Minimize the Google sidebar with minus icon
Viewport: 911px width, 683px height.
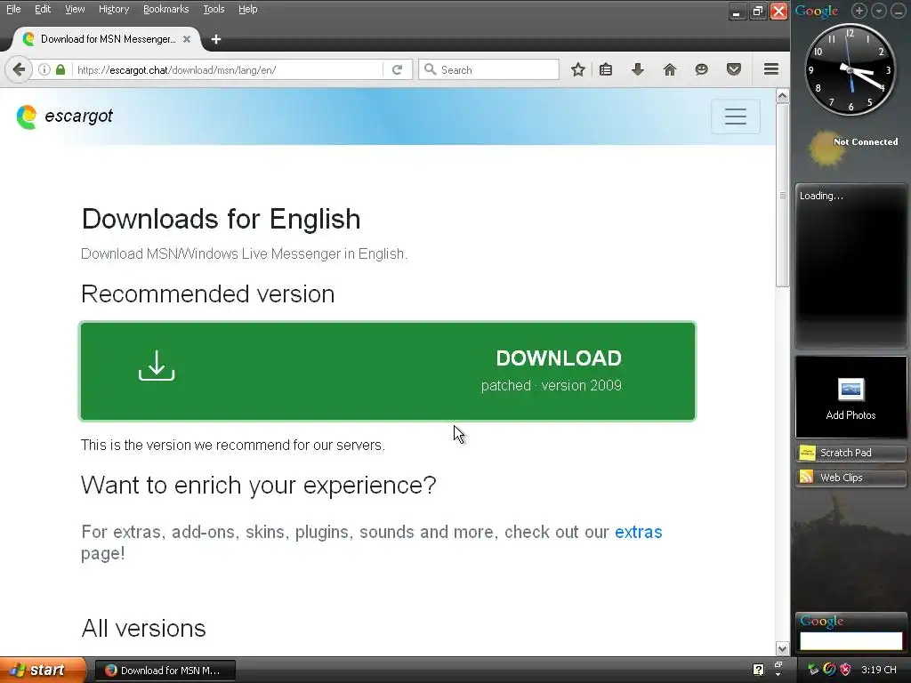point(898,11)
